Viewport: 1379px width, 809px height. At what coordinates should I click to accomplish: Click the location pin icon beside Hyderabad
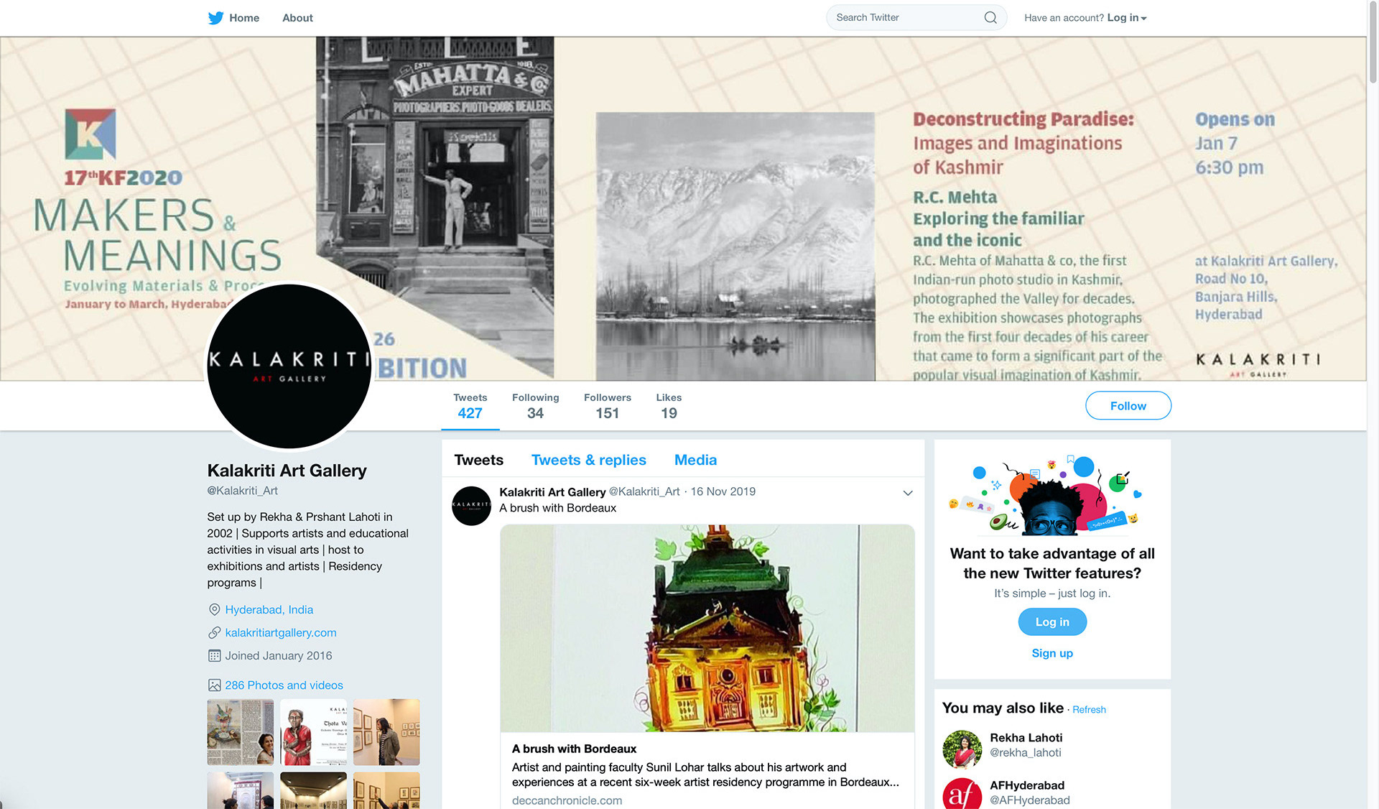point(214,609)
